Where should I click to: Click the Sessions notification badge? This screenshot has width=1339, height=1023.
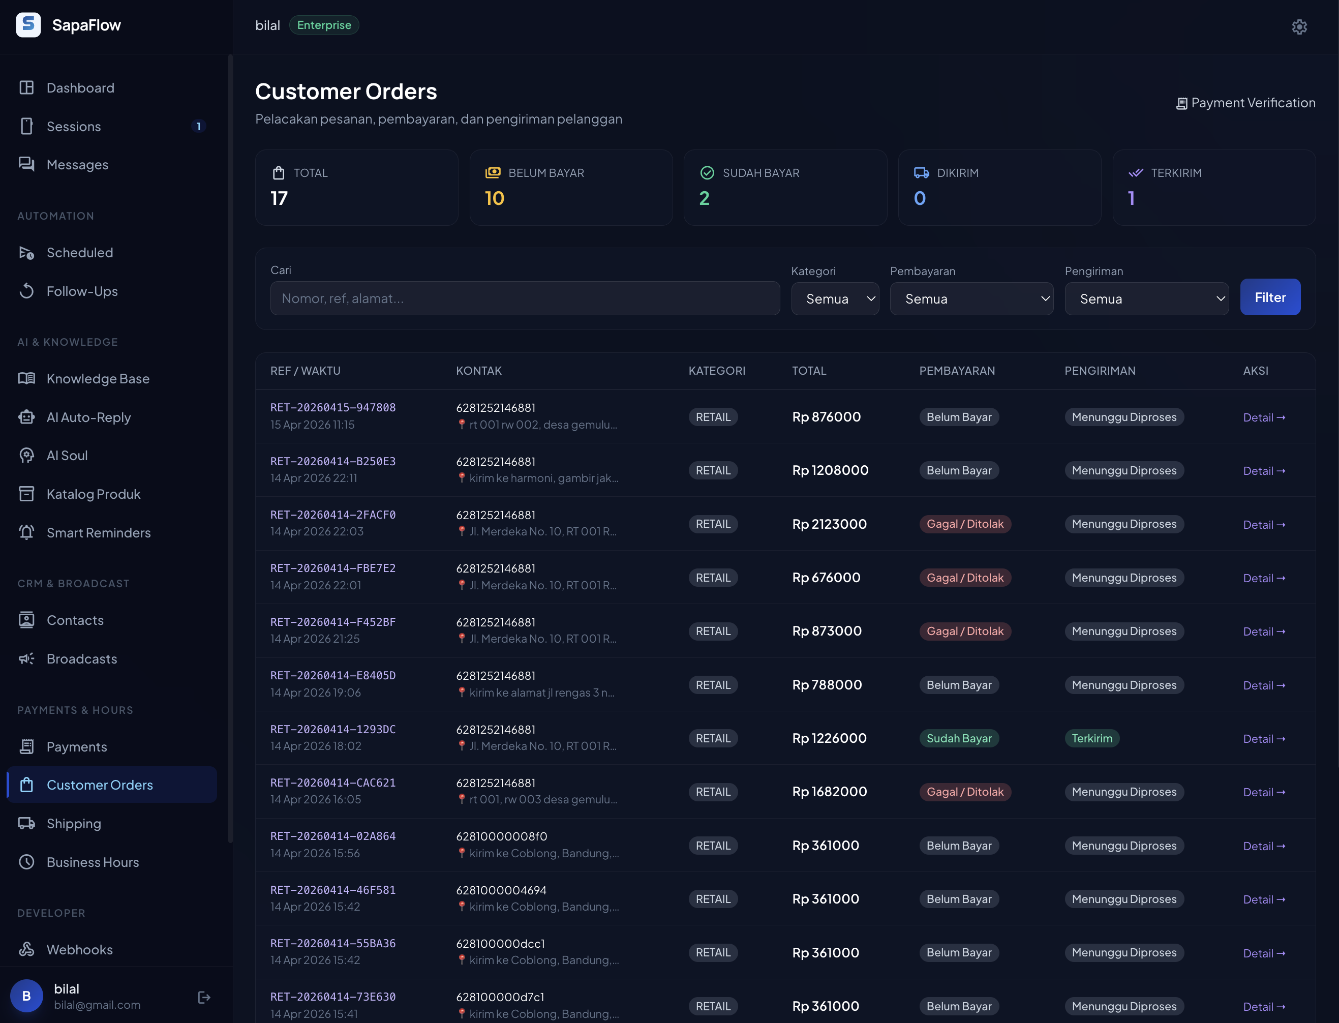(x=198, y=126)
